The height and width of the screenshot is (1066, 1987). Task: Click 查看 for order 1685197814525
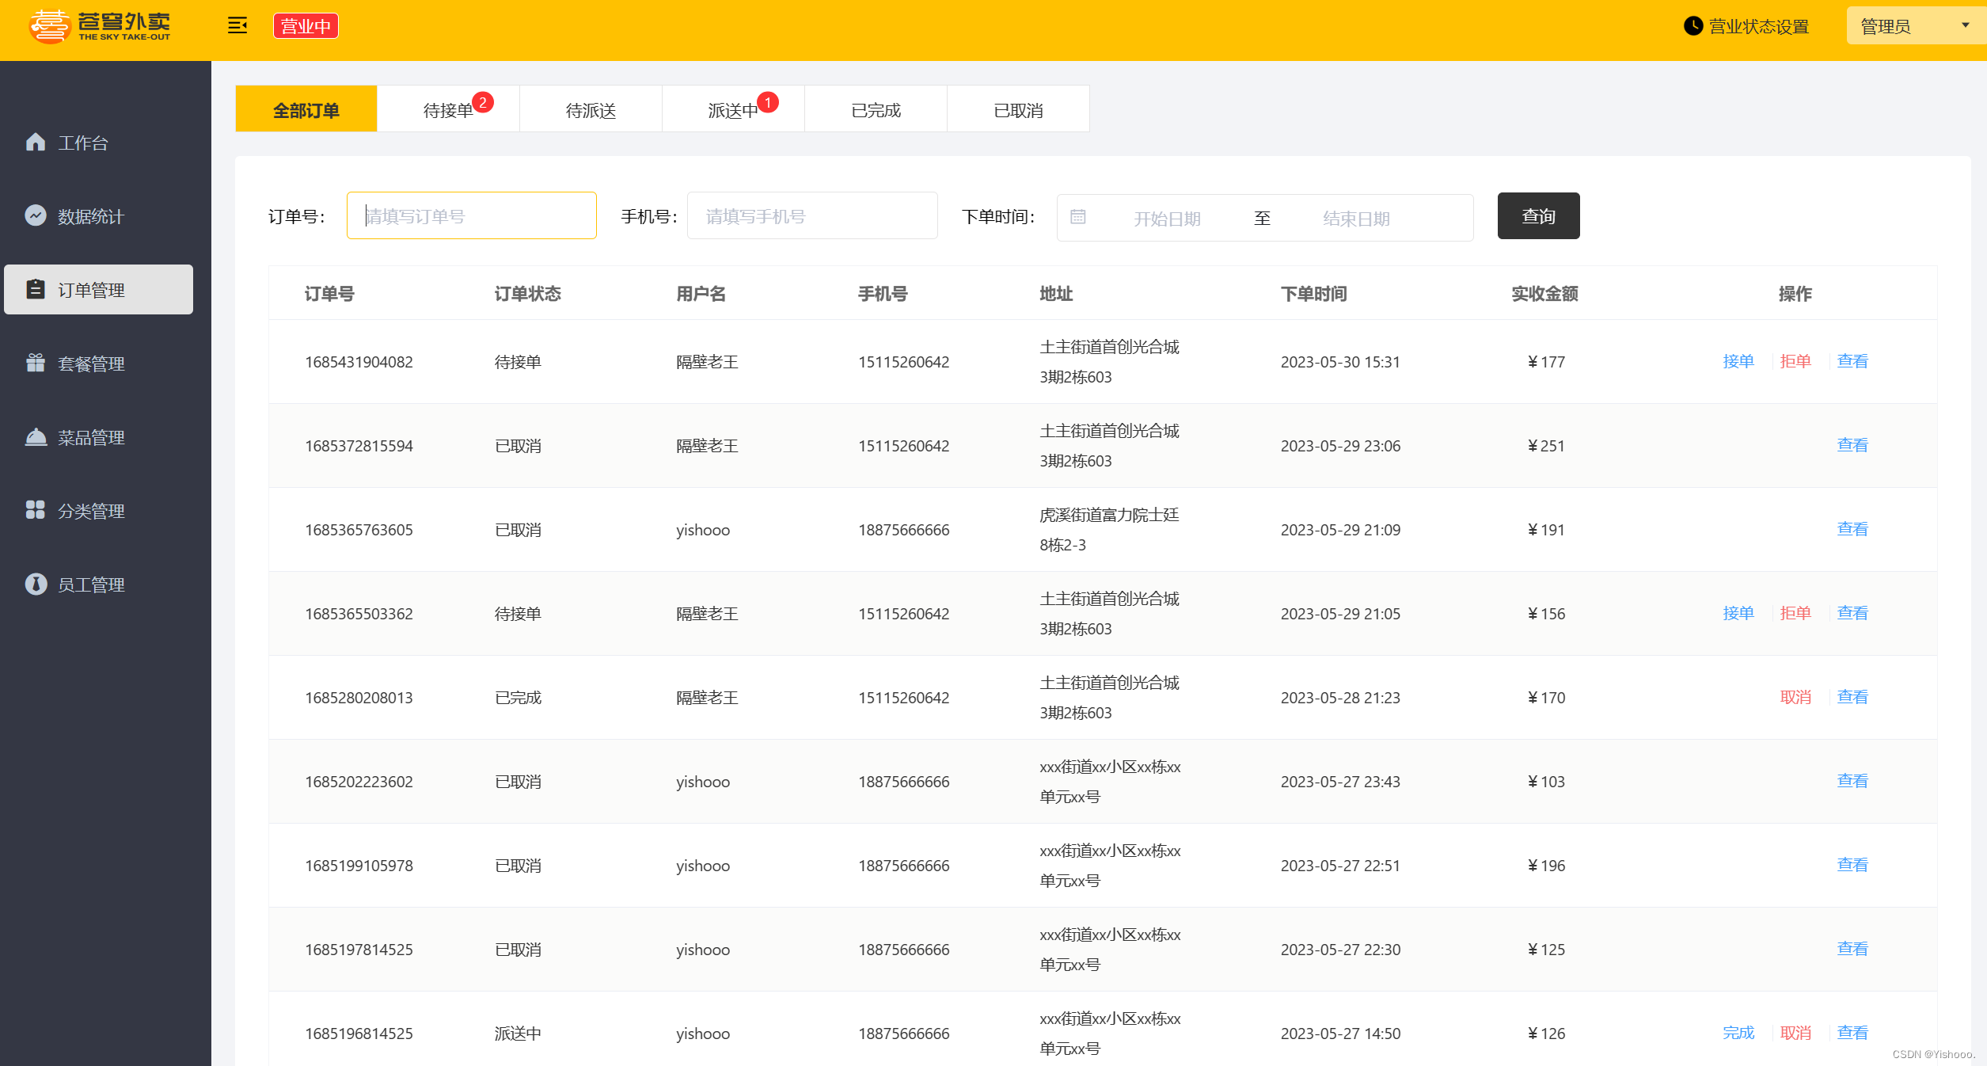coord(1852,949)
